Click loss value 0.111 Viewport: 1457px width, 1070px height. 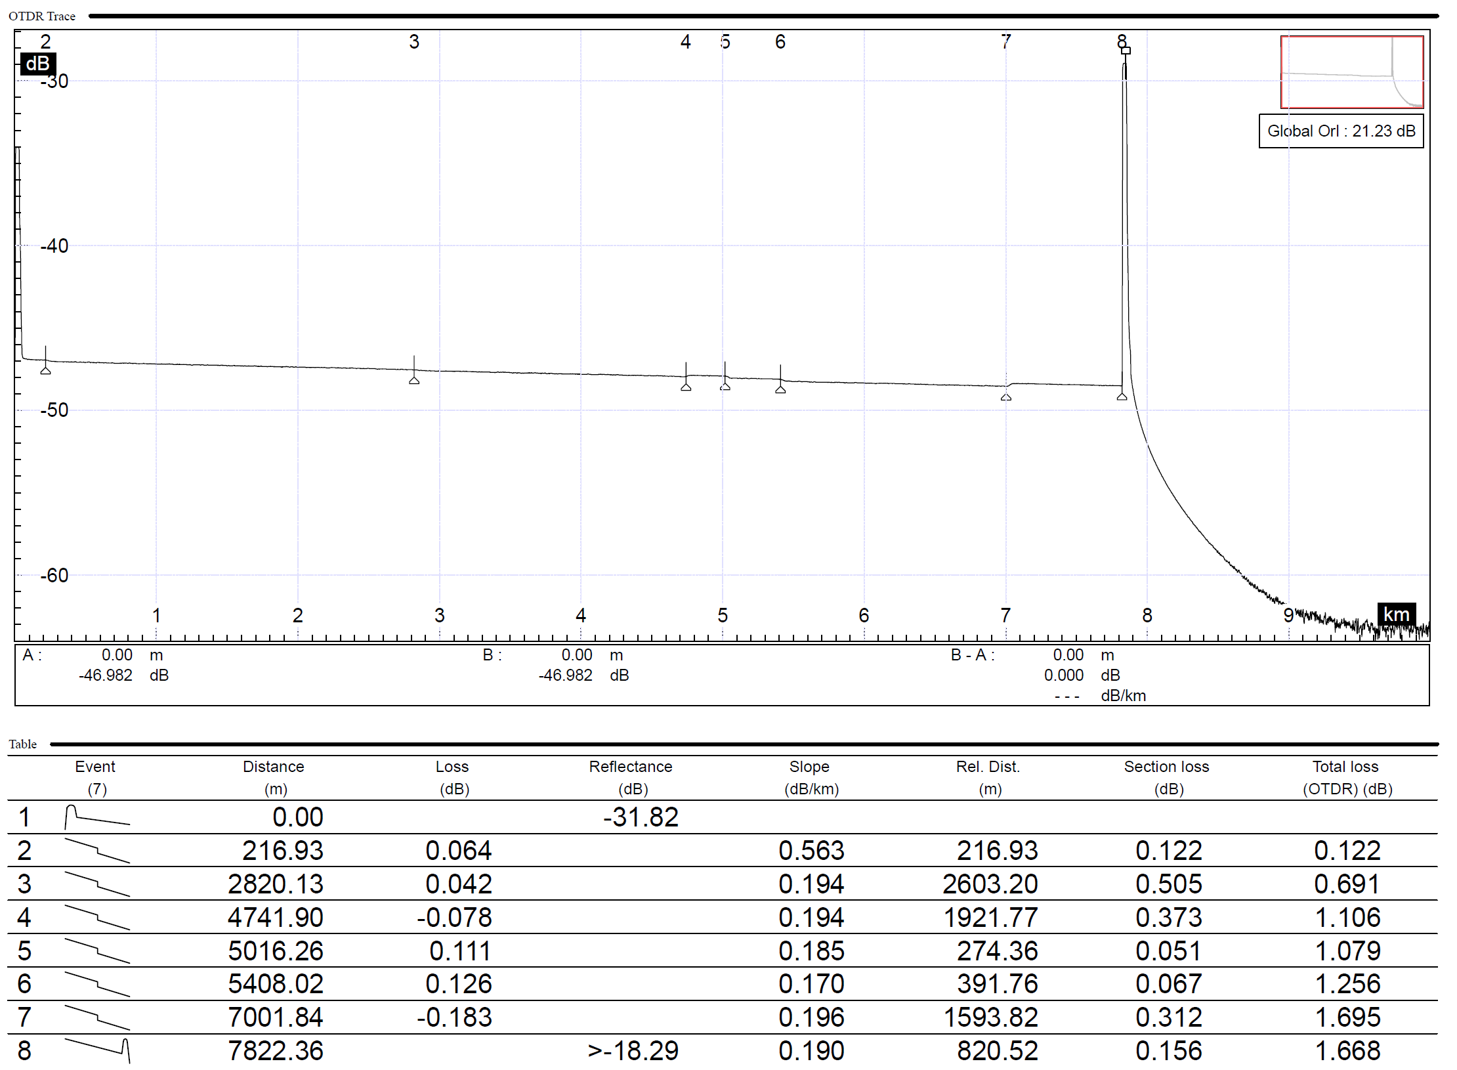pos(461,951)
